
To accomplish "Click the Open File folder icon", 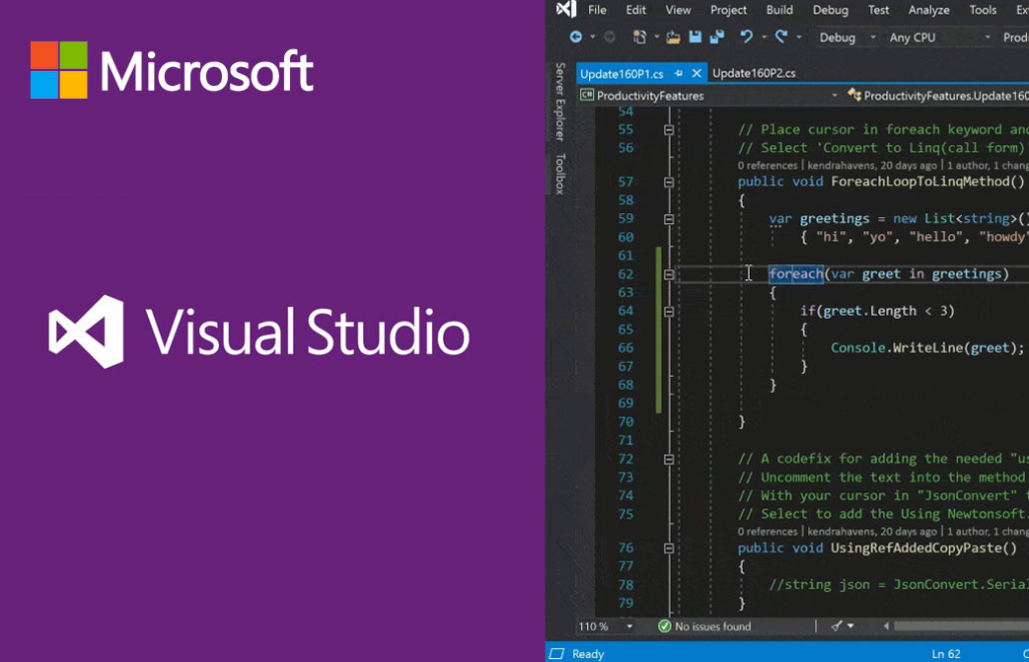I will pyautogui.click(x=673, y=37).
